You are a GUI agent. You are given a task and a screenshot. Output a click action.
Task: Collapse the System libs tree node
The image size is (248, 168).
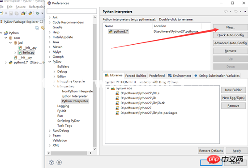[108, 88]
